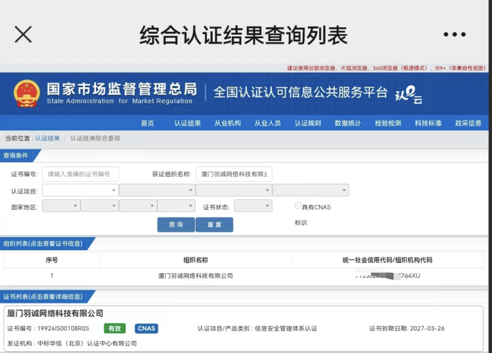Screen dimensions: 492x353
Task: Click the national emblem logo
Action: [26, 92]
